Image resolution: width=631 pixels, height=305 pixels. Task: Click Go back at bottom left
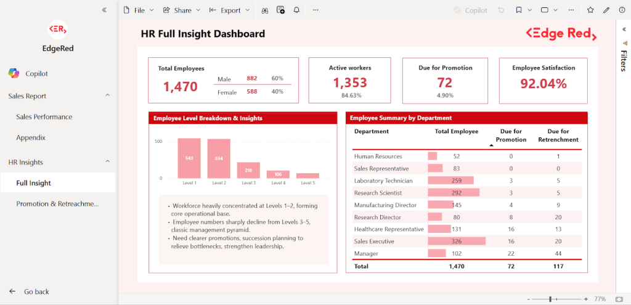(x=36, y=291)
